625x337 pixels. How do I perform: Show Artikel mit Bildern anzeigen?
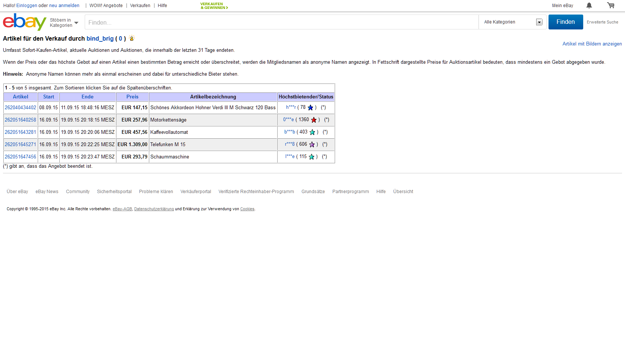coord(592,44)
